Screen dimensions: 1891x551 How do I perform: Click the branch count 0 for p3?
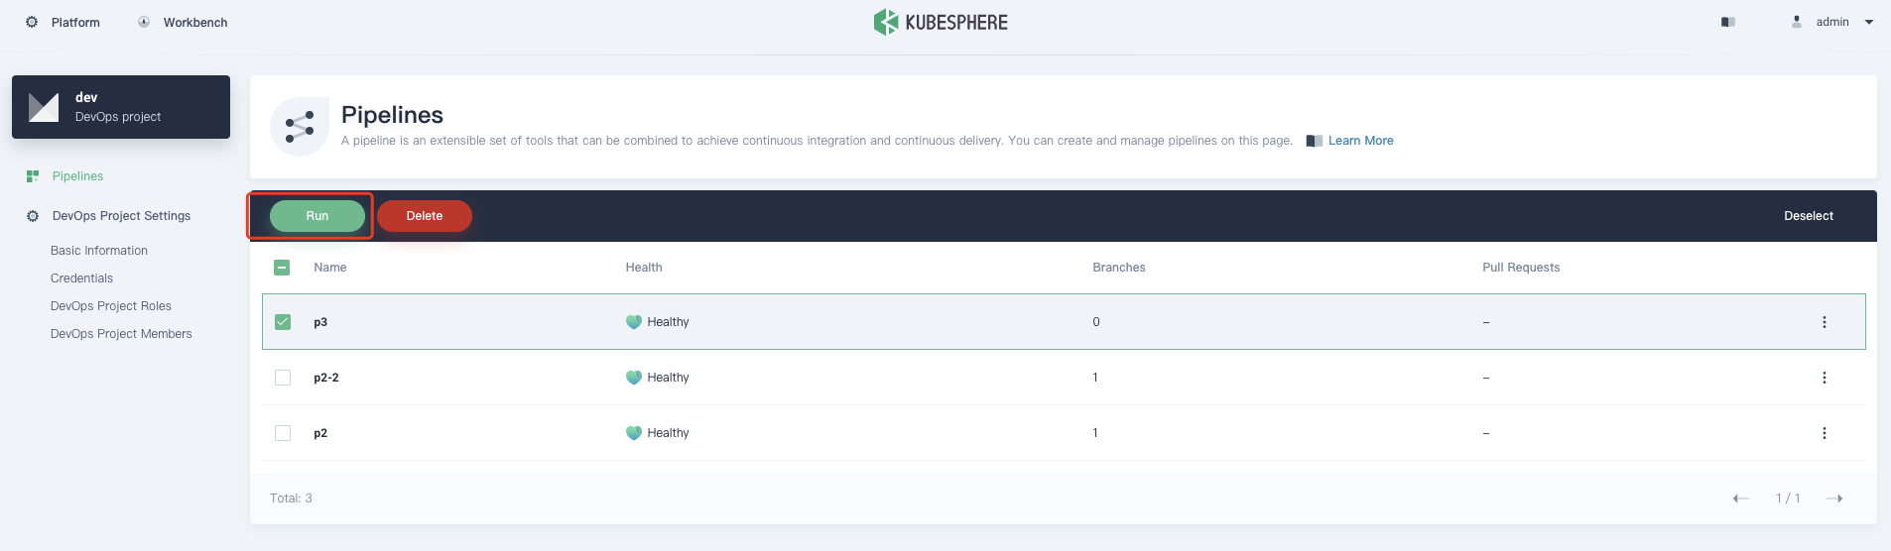point(1096,322)
